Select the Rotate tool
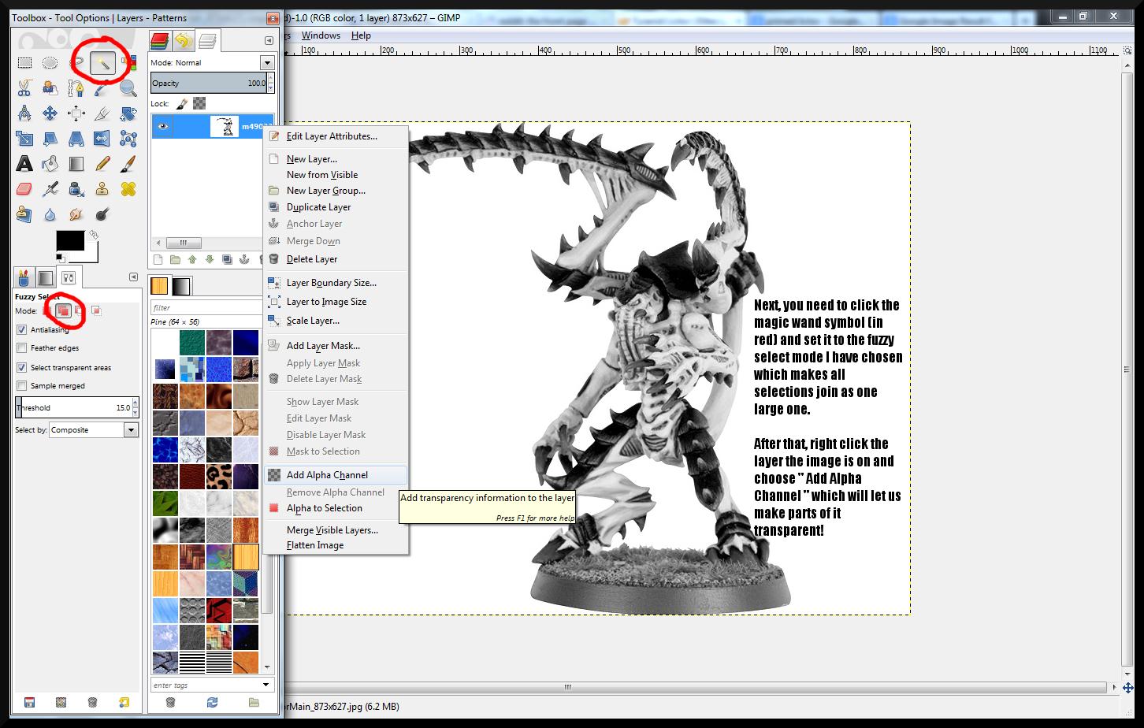1144x728 pixels. [x=128, y=113]
